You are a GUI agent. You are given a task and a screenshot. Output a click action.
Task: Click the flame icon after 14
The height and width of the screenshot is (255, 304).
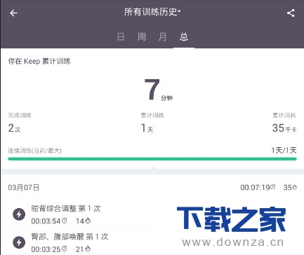[88, 221]
